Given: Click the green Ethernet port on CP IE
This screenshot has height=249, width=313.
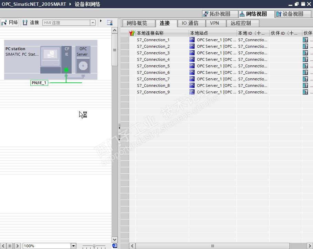Looking at the screenshot, I should point(66,70).
